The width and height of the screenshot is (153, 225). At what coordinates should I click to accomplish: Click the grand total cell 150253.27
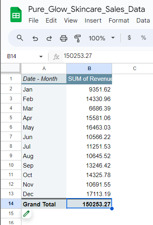click(89, 204)
